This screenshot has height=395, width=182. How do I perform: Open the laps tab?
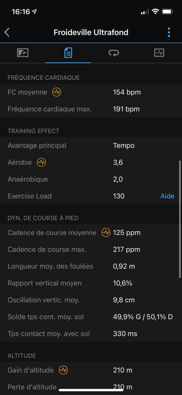tap(113, 53)
